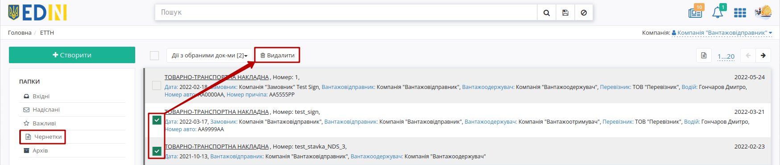The image size is (780, 165).
Task: Open the Компанія "Вантажовідправник" company dropdown
Action: coord(722,33)
